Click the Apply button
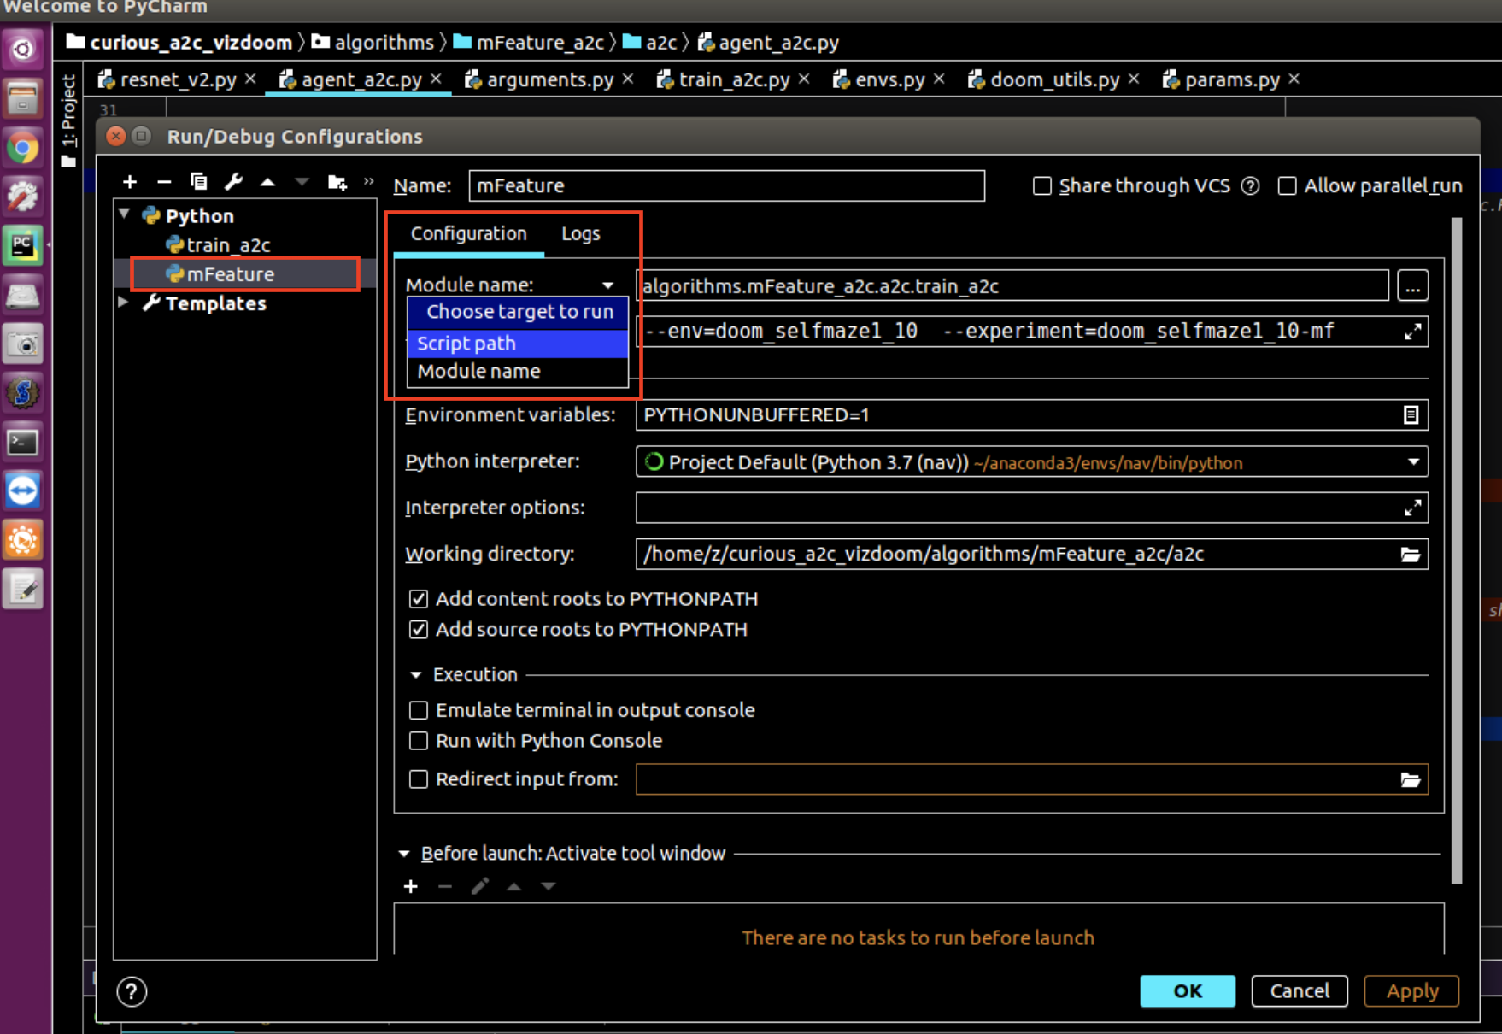The image size is (1502, 1034). [x=1411, y=991]
